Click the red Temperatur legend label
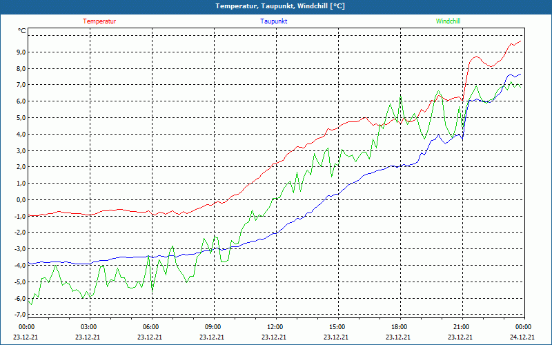The height and width of the screenshot is (345, 552). pyautogui.click(x=99, y=21)
